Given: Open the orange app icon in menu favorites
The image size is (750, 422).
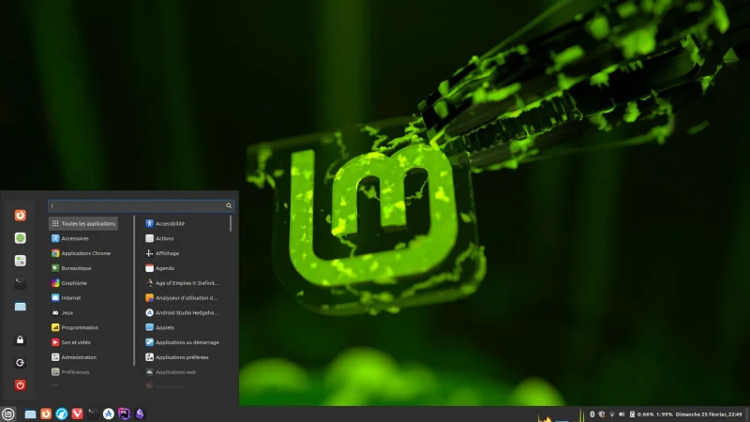Looking at the screenshot, I should click(20, 216).
